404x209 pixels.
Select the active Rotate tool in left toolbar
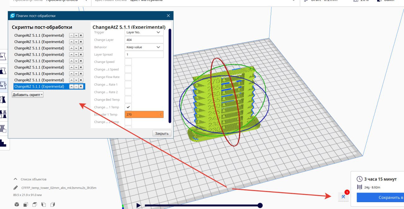pyautogui.click(x=3, y=85)
